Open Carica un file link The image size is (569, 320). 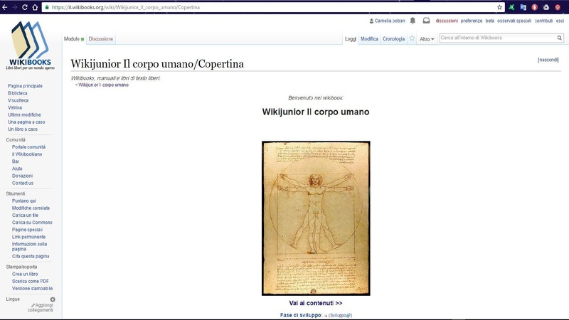click(25, 215)
